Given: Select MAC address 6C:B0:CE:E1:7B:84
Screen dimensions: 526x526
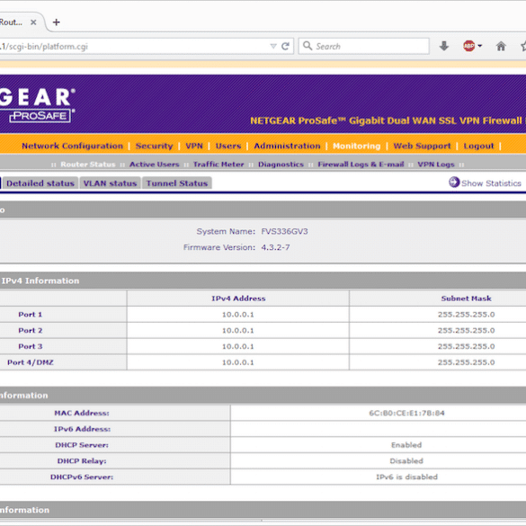Looking at the screenshot, I should click(406, 414).
